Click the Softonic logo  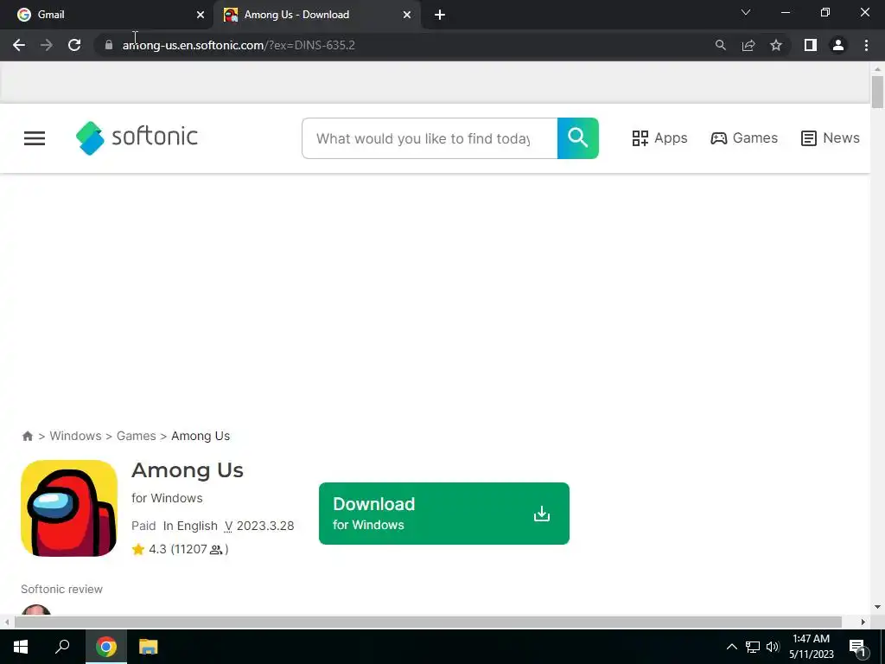(x=137, y=137)
